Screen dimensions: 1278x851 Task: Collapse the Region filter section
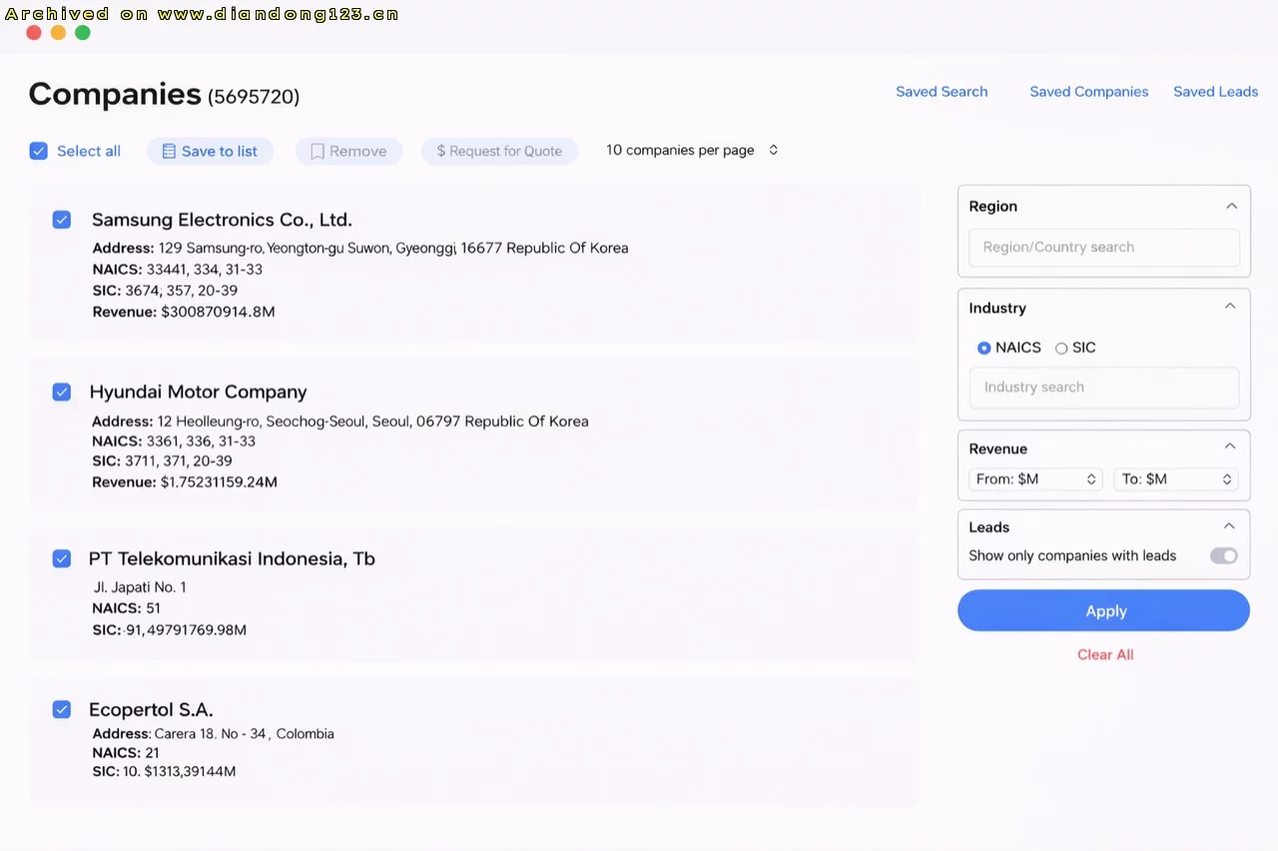point(1231,206)
